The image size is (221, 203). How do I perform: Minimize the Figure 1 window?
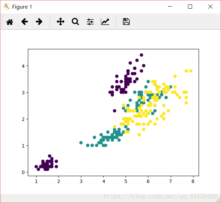pos(170,7)
